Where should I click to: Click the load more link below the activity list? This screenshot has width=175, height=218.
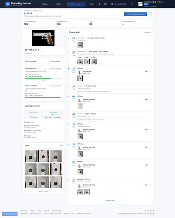(110, 200)
